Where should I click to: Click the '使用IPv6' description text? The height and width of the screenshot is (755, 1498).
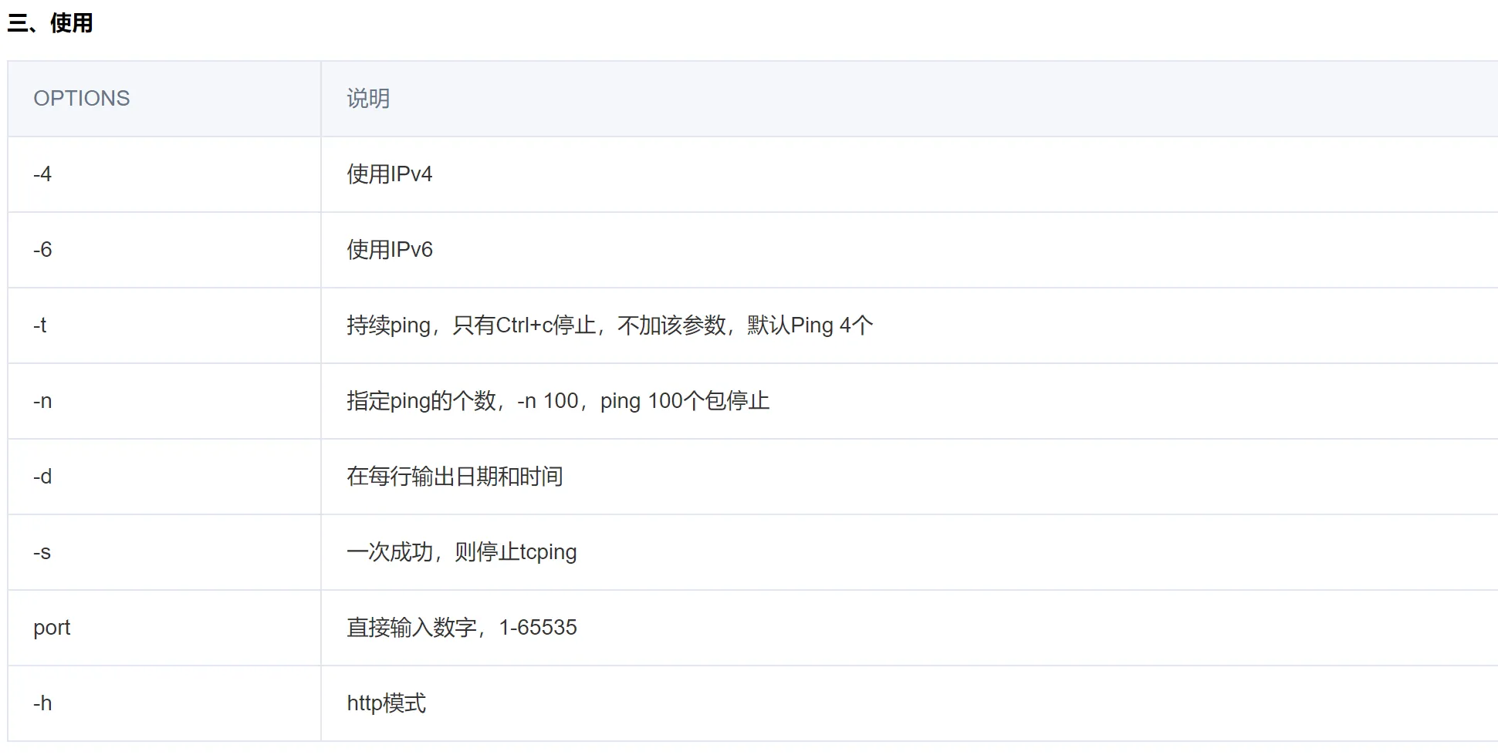tap(389, 250)
